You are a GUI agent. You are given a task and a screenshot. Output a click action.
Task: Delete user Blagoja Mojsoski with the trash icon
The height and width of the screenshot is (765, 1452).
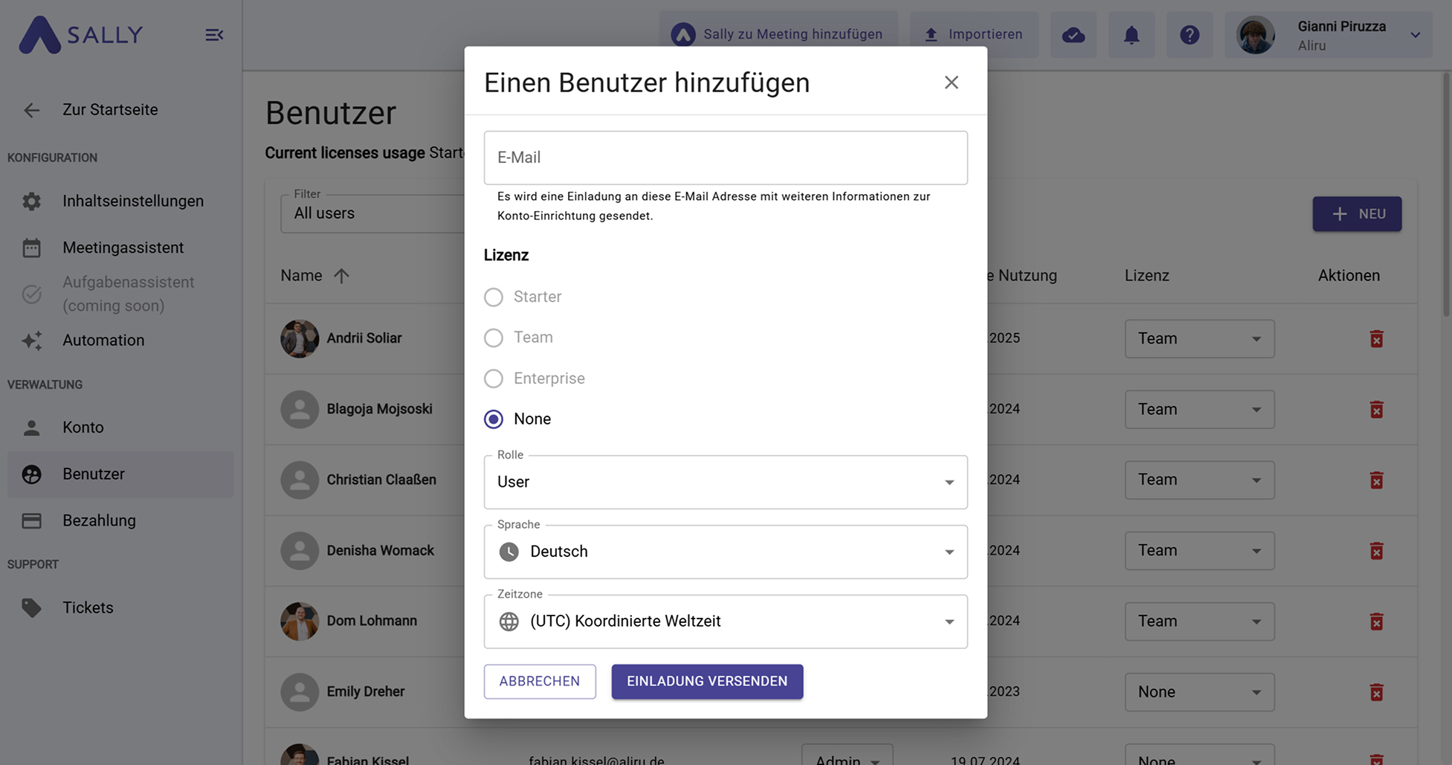pyautogui.click(x=1376, y=410)
